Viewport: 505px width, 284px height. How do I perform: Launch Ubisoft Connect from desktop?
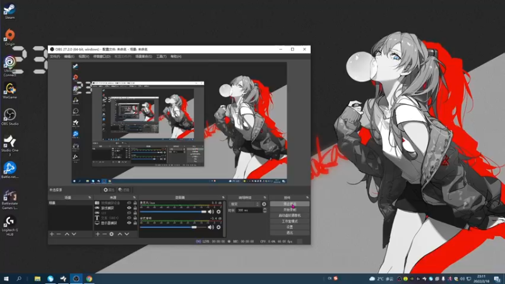9,66
